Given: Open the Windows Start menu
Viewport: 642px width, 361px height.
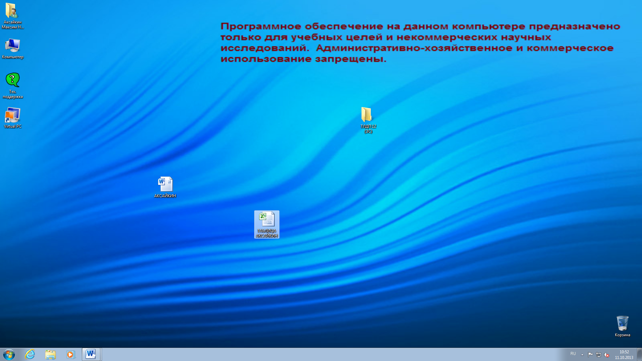Looking at the screenshot, I should click(x=9, y=354).
